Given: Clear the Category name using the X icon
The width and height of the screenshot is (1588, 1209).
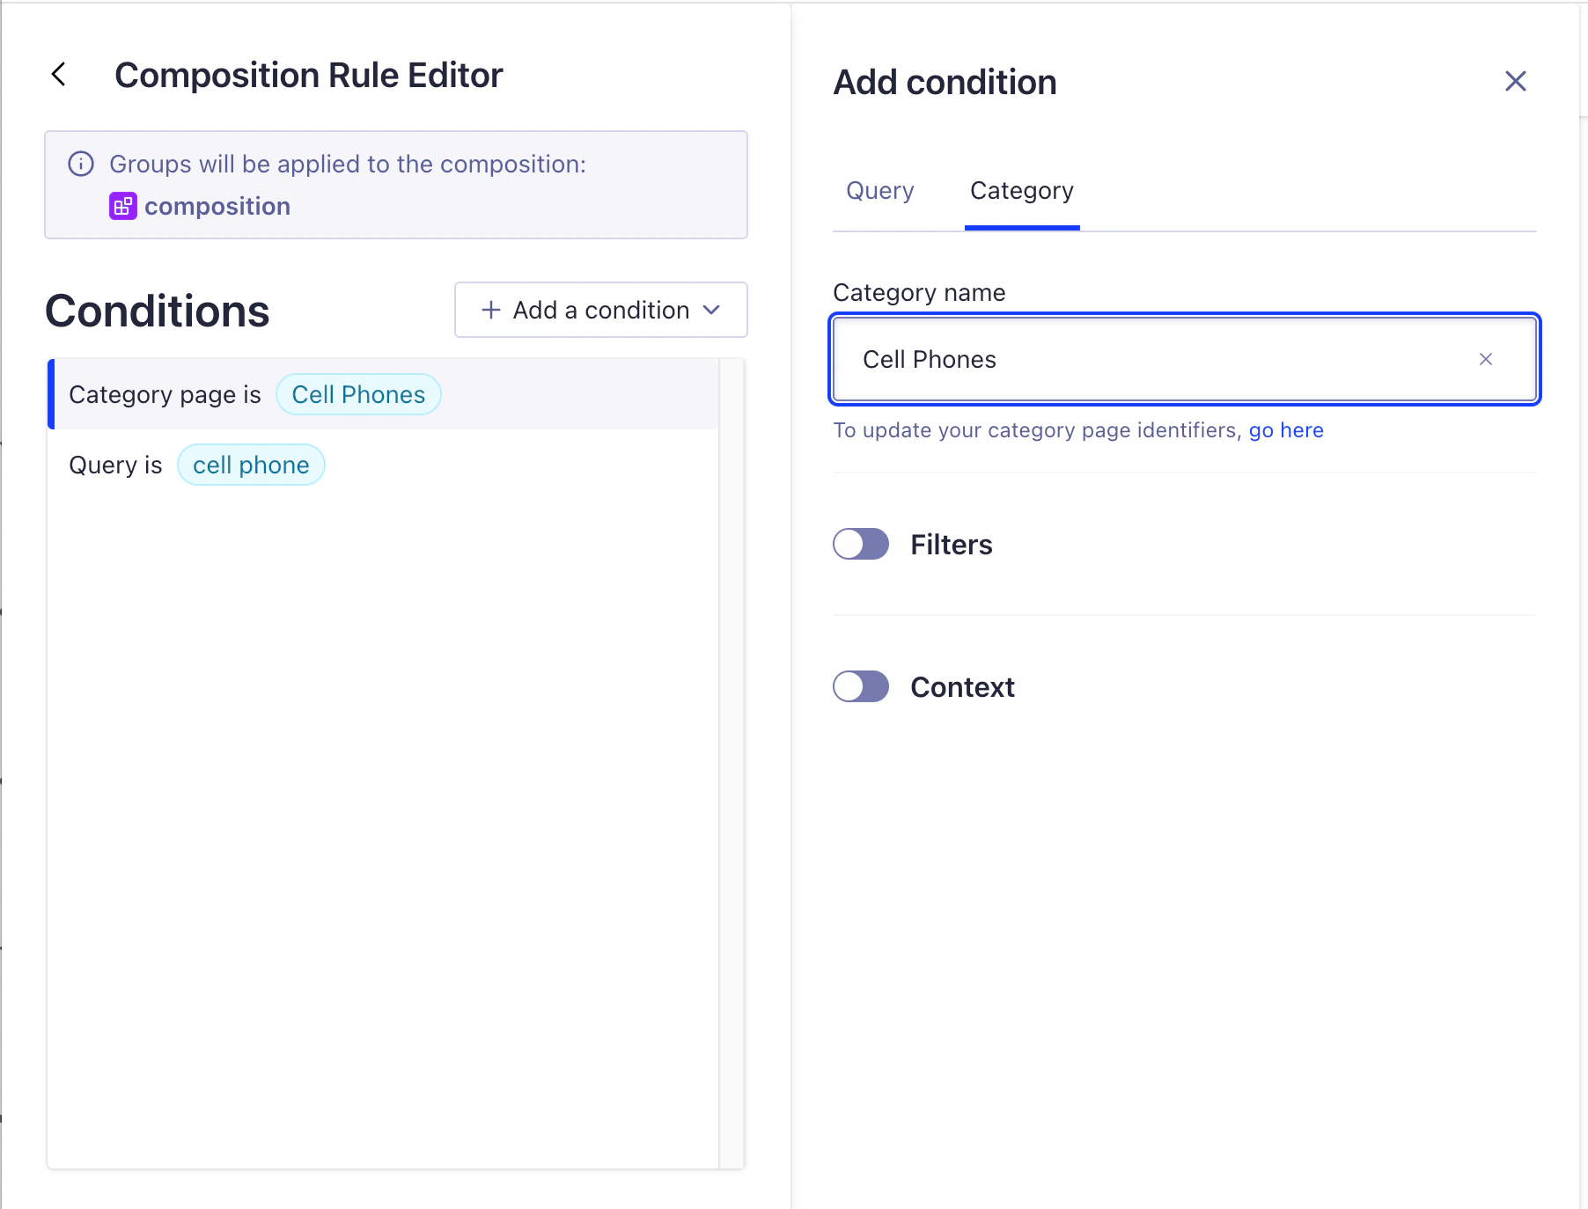Looking at the screenshot, I should (x=1486, y=359).
